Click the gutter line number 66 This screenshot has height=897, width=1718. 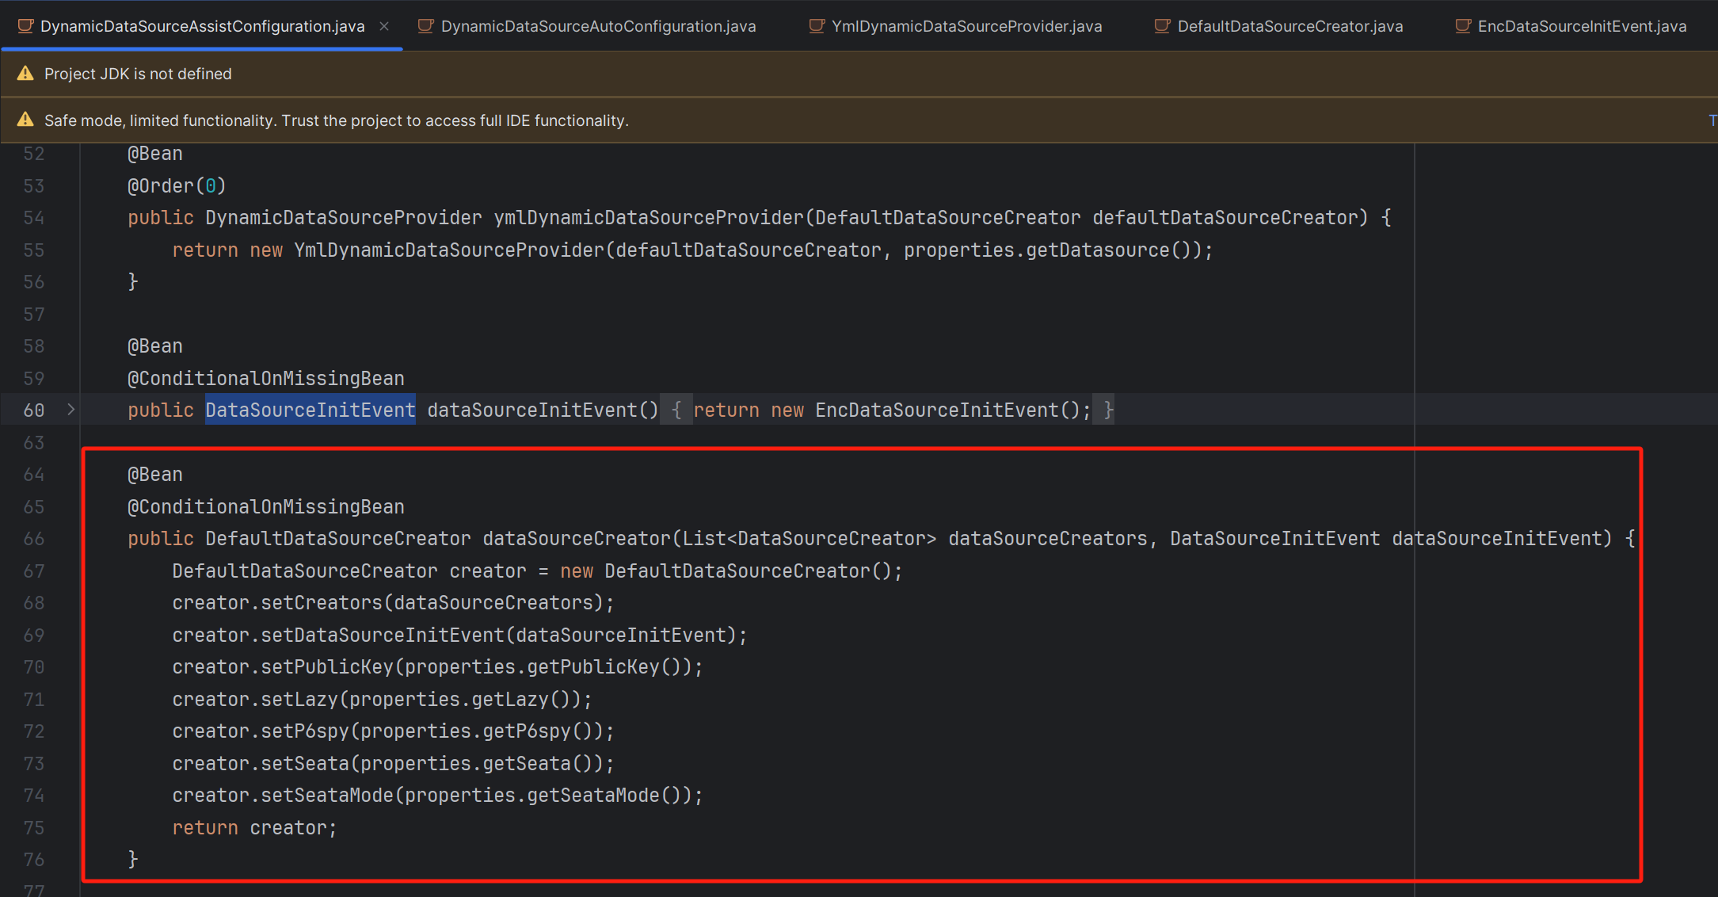(x=34, y=539)
